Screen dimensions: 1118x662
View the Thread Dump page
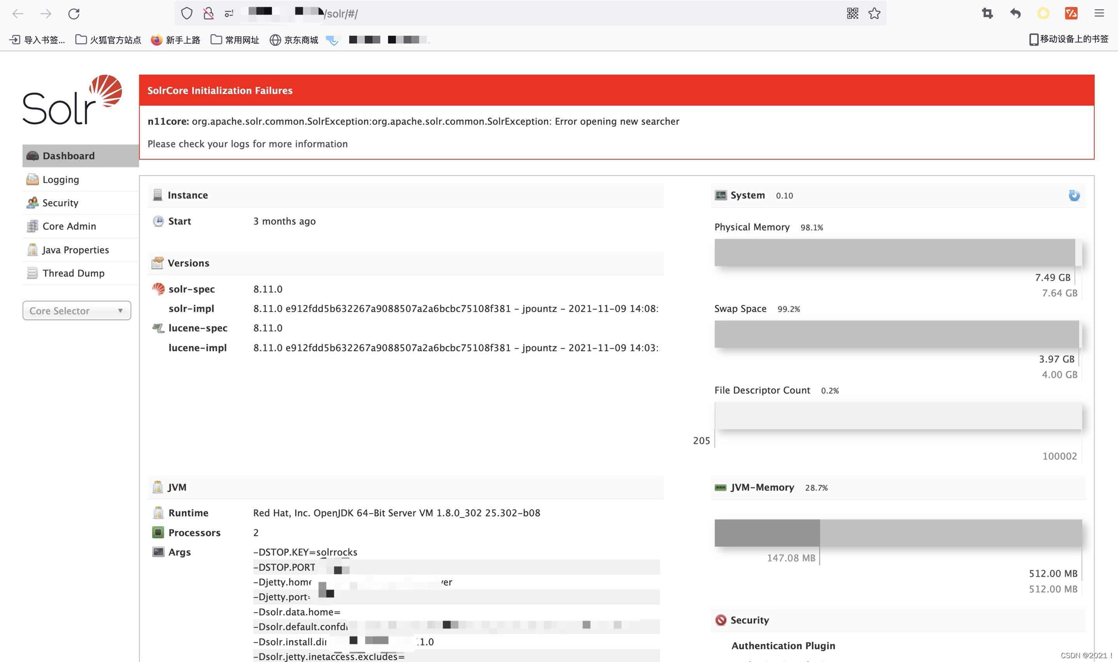coord(80,273)
